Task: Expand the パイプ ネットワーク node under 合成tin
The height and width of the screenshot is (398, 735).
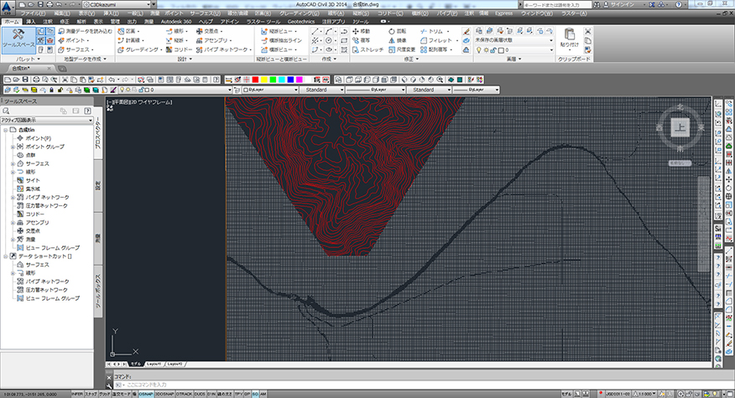Action: click(13, 198)
